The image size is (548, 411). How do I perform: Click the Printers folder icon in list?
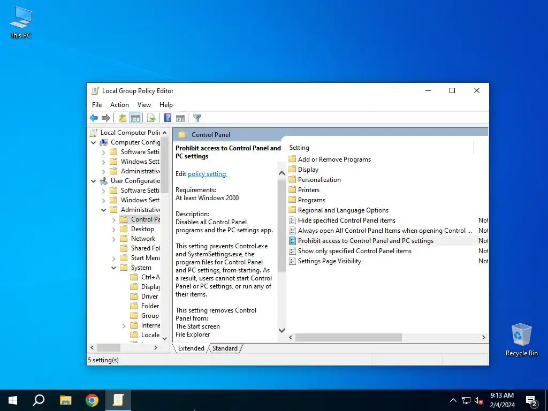[292, 189]
